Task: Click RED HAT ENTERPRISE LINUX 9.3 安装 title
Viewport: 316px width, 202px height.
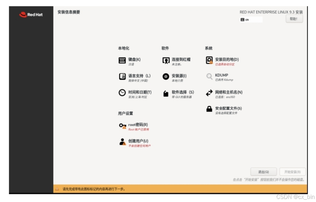Action: [271, 12]
